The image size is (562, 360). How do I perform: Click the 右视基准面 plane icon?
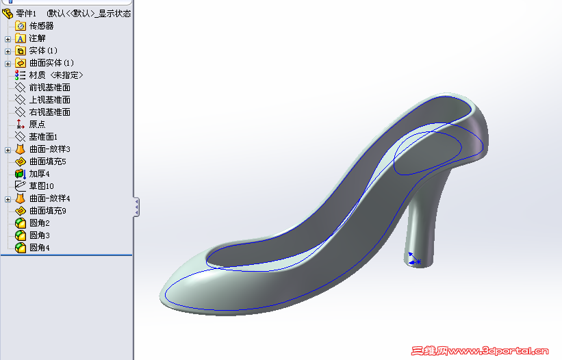coord(21,112)
